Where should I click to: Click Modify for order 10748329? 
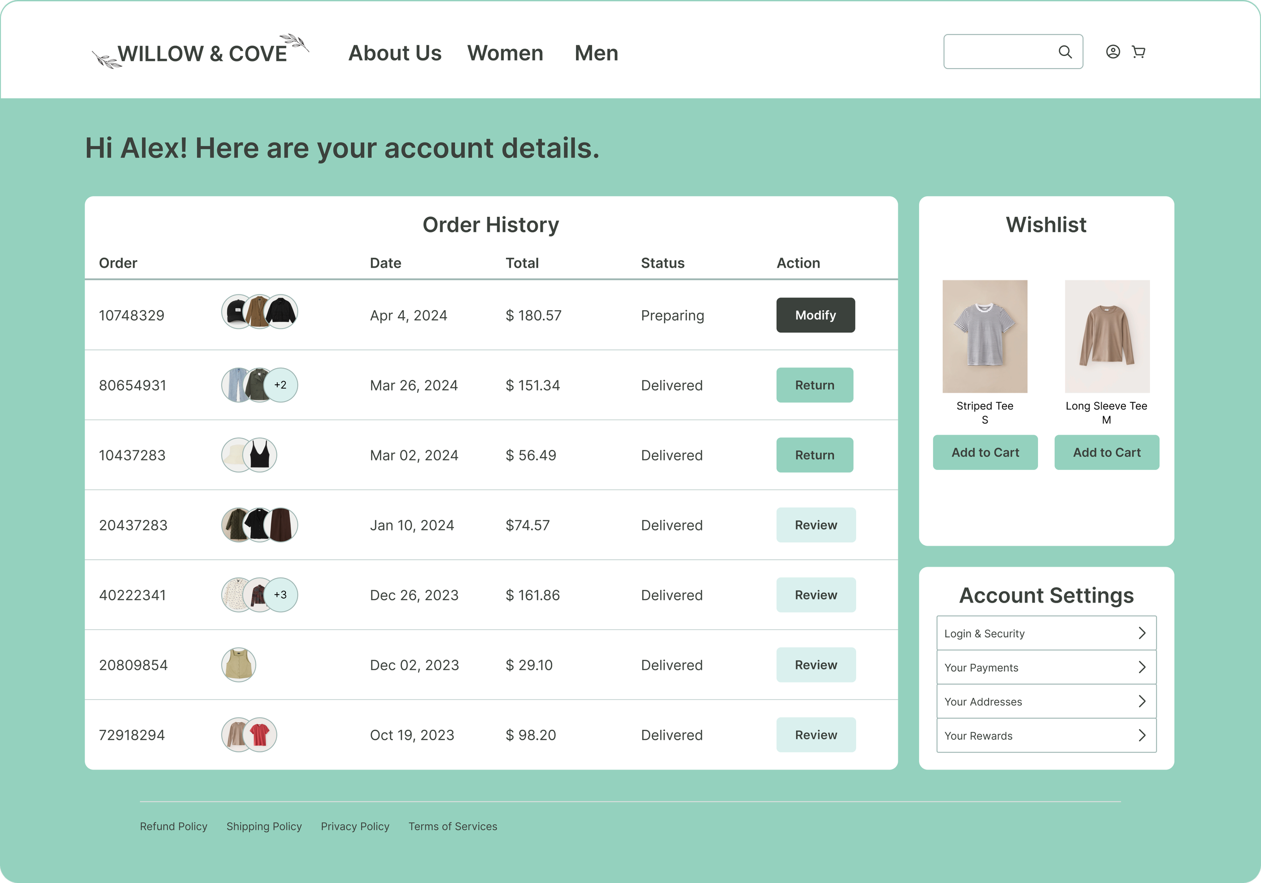point(815,315)
